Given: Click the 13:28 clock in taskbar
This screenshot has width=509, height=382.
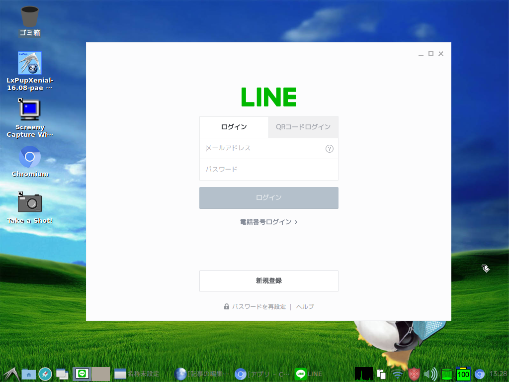Looking at the screenshot, I should coord(498,374).
